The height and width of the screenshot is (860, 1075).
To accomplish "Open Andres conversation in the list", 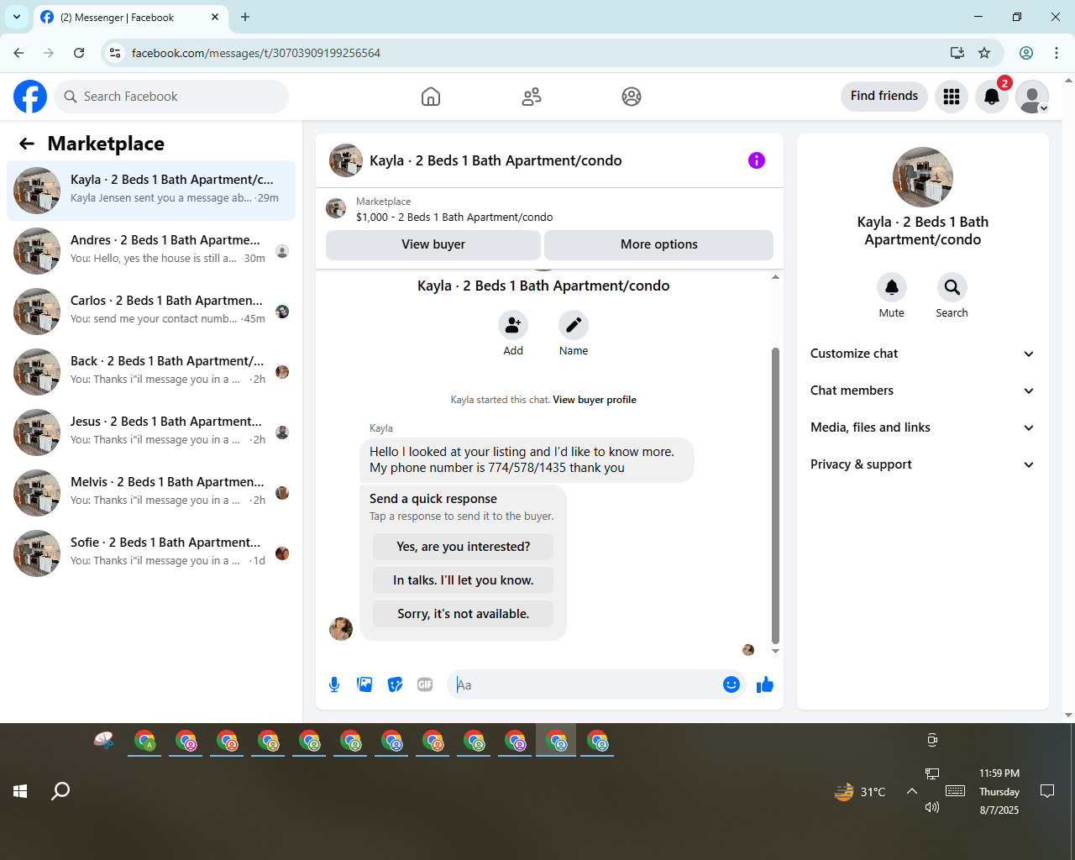I will click(x=151, y=251).
